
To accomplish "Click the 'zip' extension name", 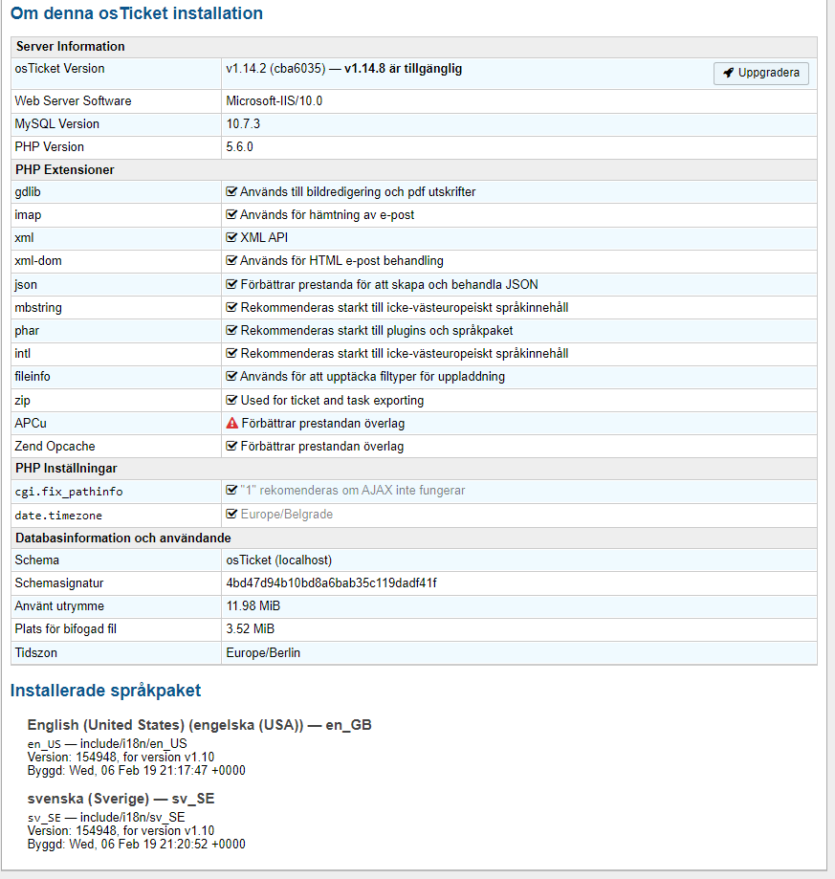I will pyautogui.click(x=22, y=400).
